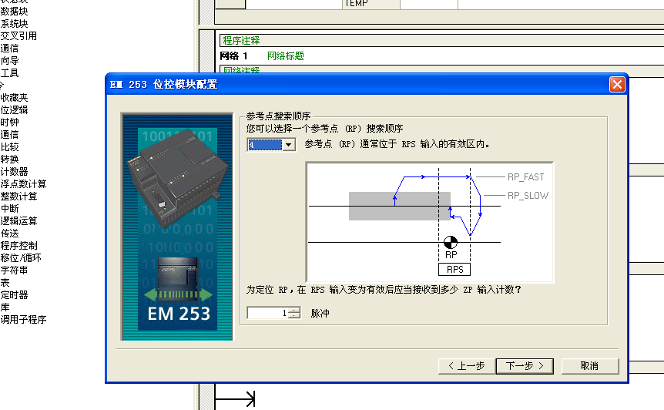Viewport: 664px width, 410px height.
Task: Click the ZP pulse count input field
Action: 268,313
